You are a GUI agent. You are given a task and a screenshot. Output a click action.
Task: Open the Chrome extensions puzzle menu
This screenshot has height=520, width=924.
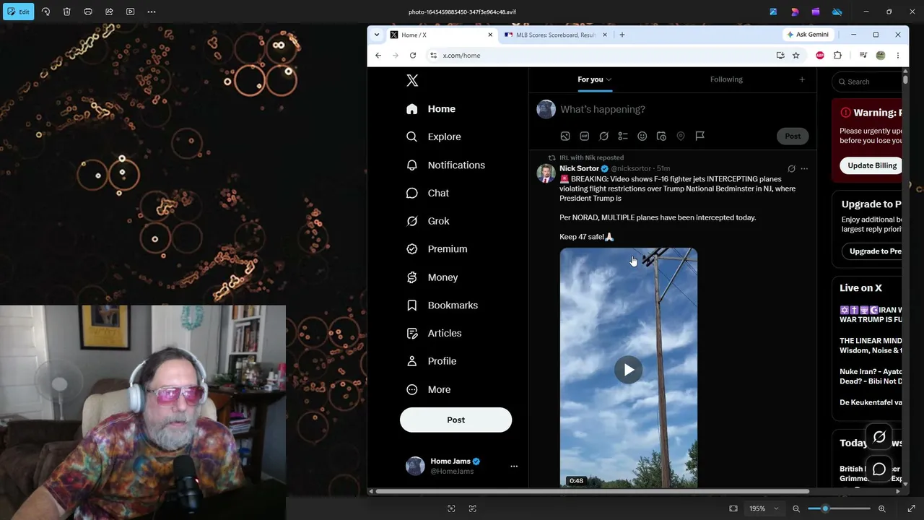click(837, 56)
